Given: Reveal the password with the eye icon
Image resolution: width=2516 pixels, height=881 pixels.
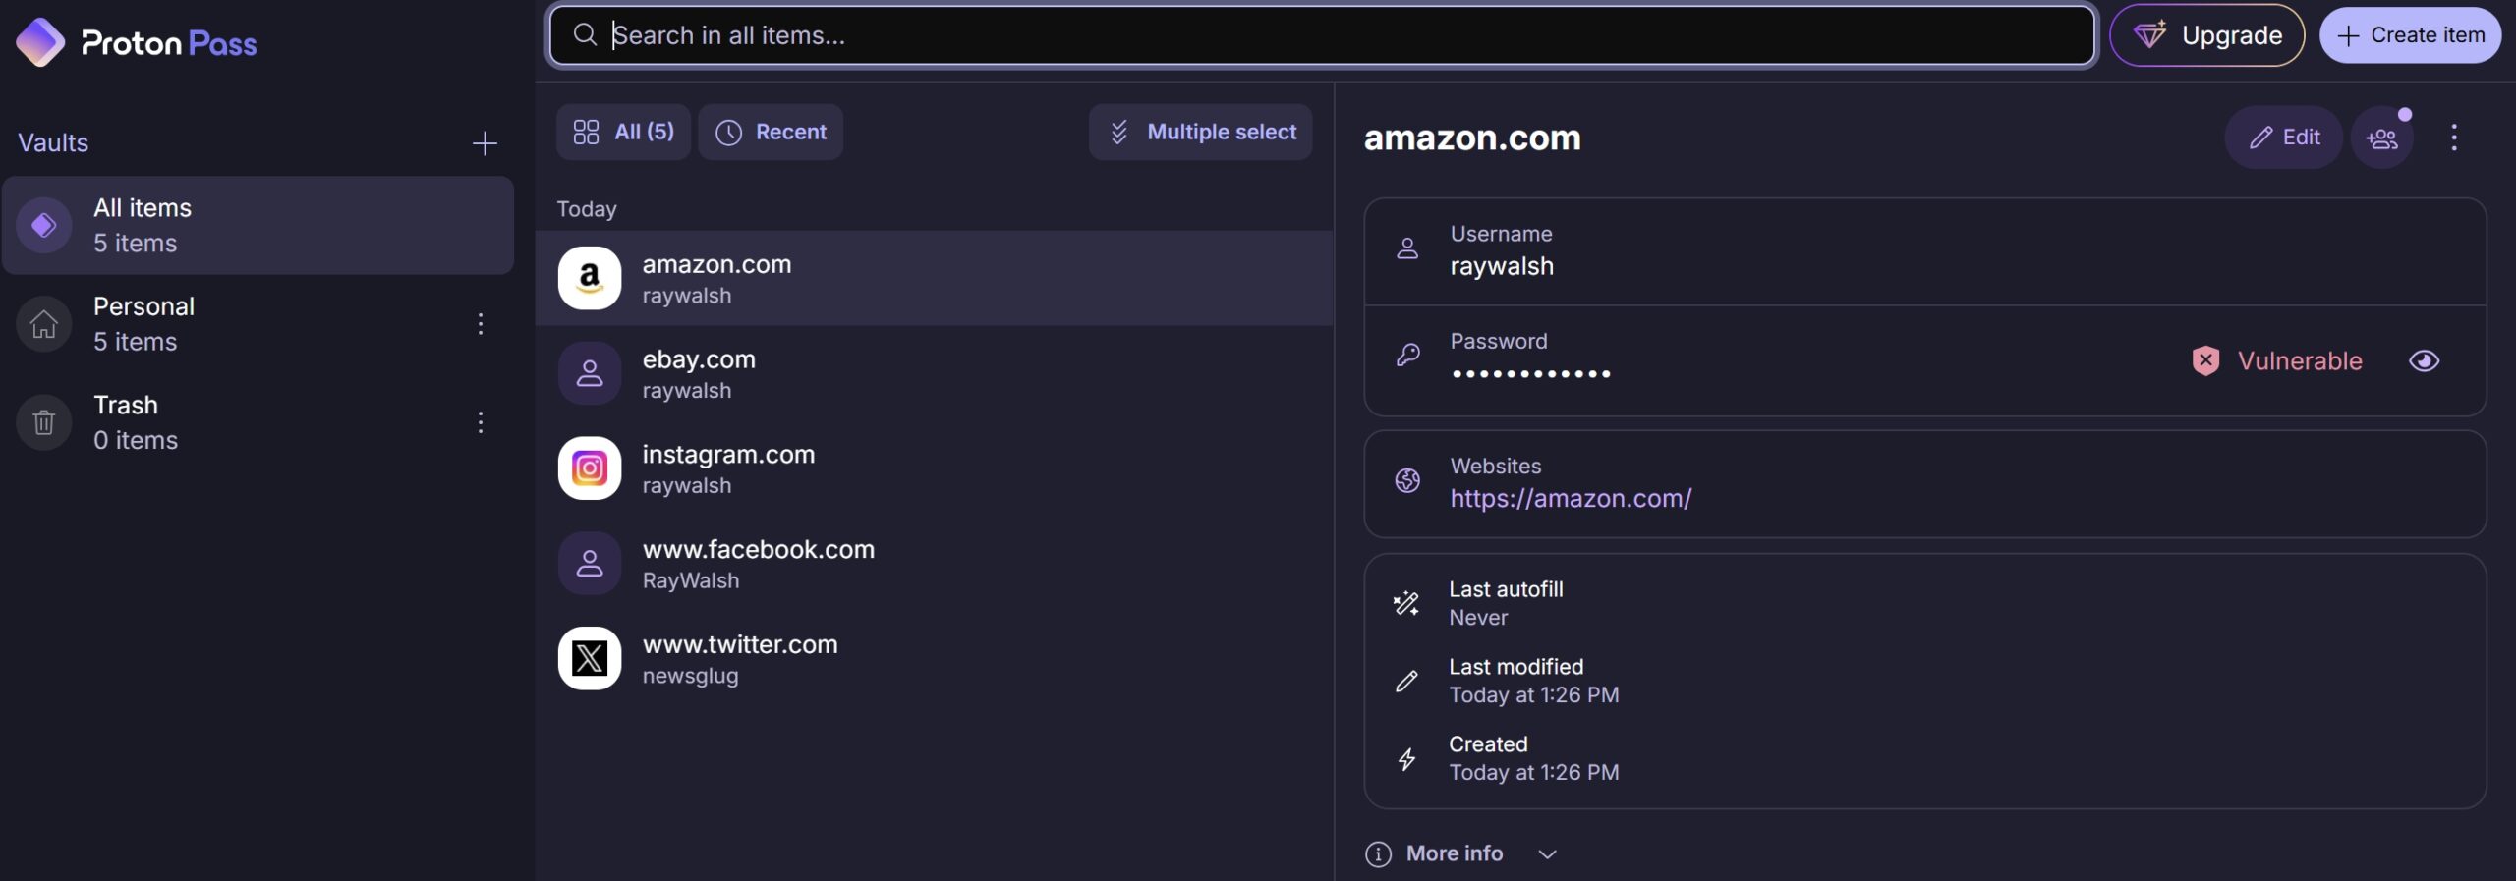Looking at the screenshot, I should click(x=2424, y=361).
